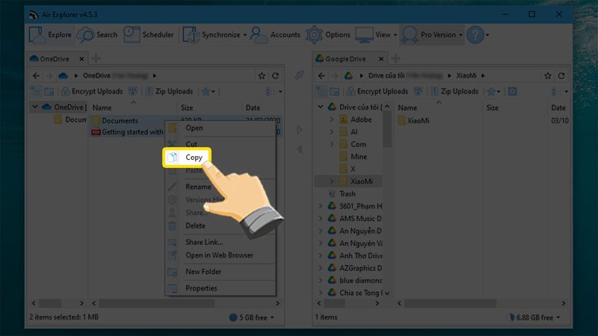This screenshot has height=336, width=598.
Task: Refresh the Google Drive pane
Action: tap(561, 76)
